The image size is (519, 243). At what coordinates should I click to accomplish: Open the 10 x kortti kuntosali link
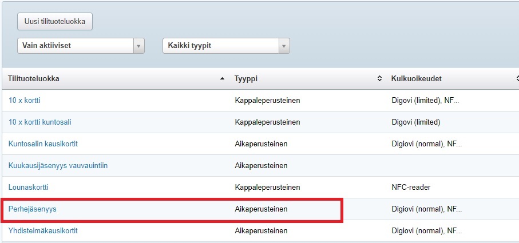[x=40, y=122]
